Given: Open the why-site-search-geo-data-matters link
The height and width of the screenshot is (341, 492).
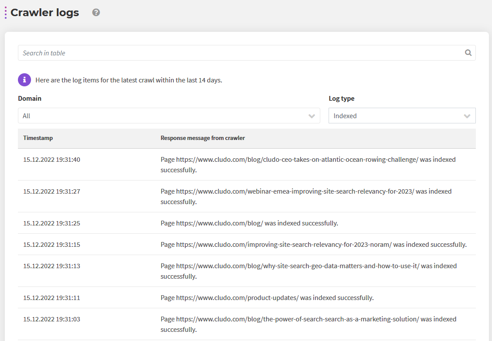Looking at the screenshot, I should (297, 266).
